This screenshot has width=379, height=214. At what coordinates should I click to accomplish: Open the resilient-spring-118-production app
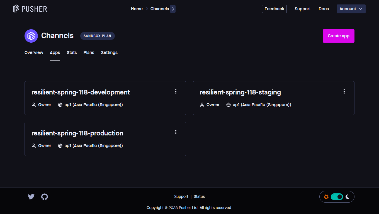click(x=77, y=133)
